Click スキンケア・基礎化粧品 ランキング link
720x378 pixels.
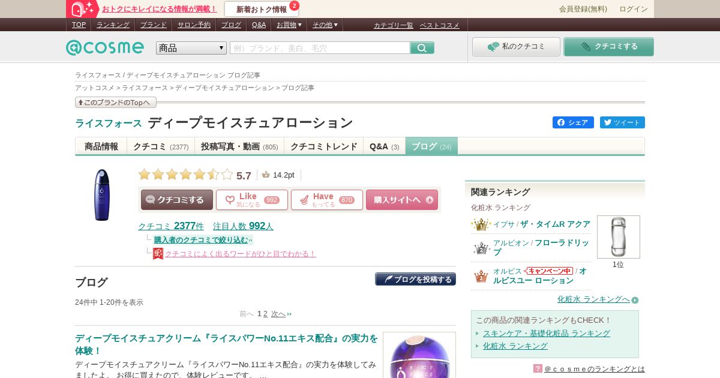547,333
